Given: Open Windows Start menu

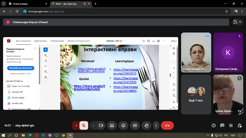Looking at the screenshot, I should pyautogui.click(x=3, y=135).
